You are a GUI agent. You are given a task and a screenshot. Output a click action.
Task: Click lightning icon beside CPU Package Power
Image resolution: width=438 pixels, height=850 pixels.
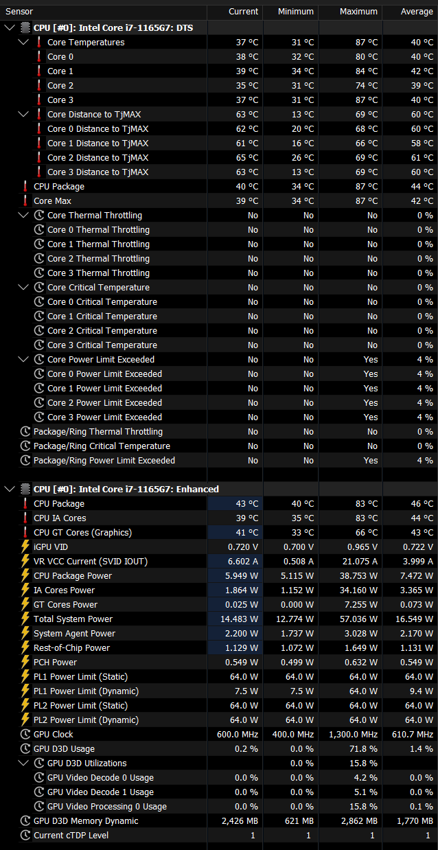(x=25, y=575)
